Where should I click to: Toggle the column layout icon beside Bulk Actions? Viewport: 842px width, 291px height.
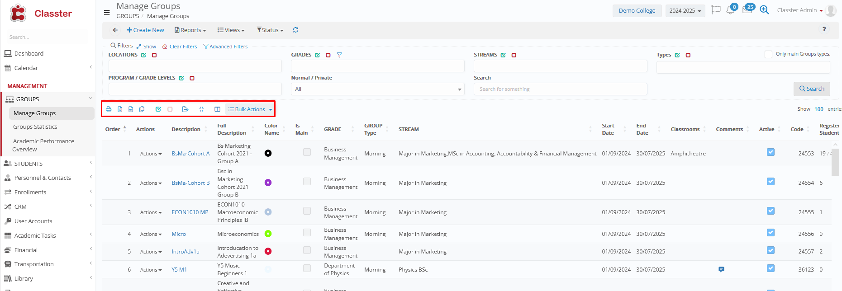(217, 109)
